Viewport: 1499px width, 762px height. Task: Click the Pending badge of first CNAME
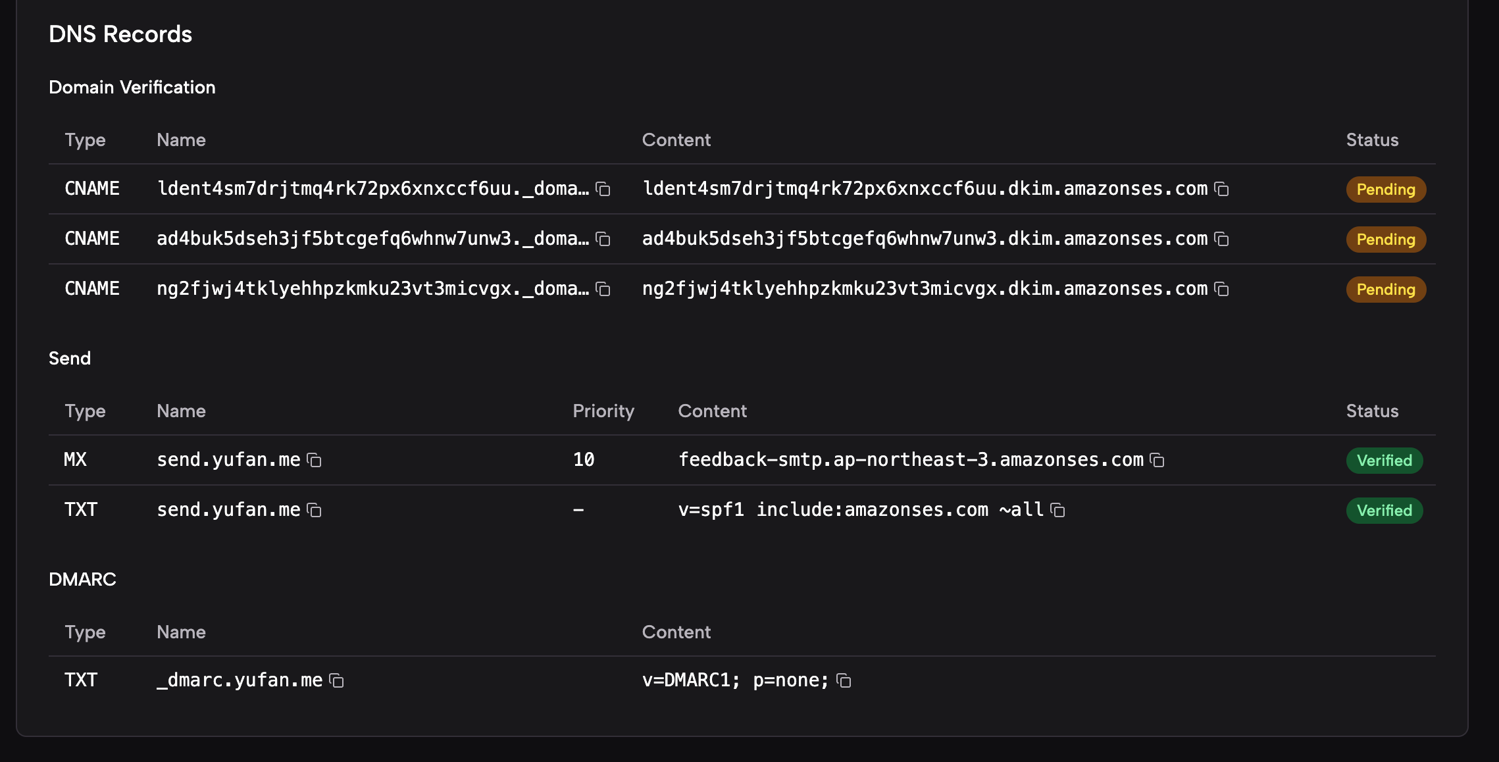(x=1386, y=190)
